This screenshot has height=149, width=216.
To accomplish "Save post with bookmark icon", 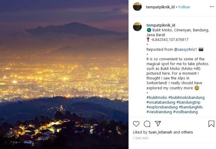I will [x=211, y=124].
